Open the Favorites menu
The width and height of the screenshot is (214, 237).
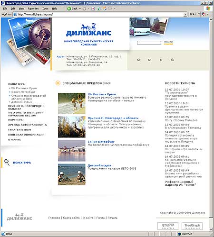click(33, 9)
